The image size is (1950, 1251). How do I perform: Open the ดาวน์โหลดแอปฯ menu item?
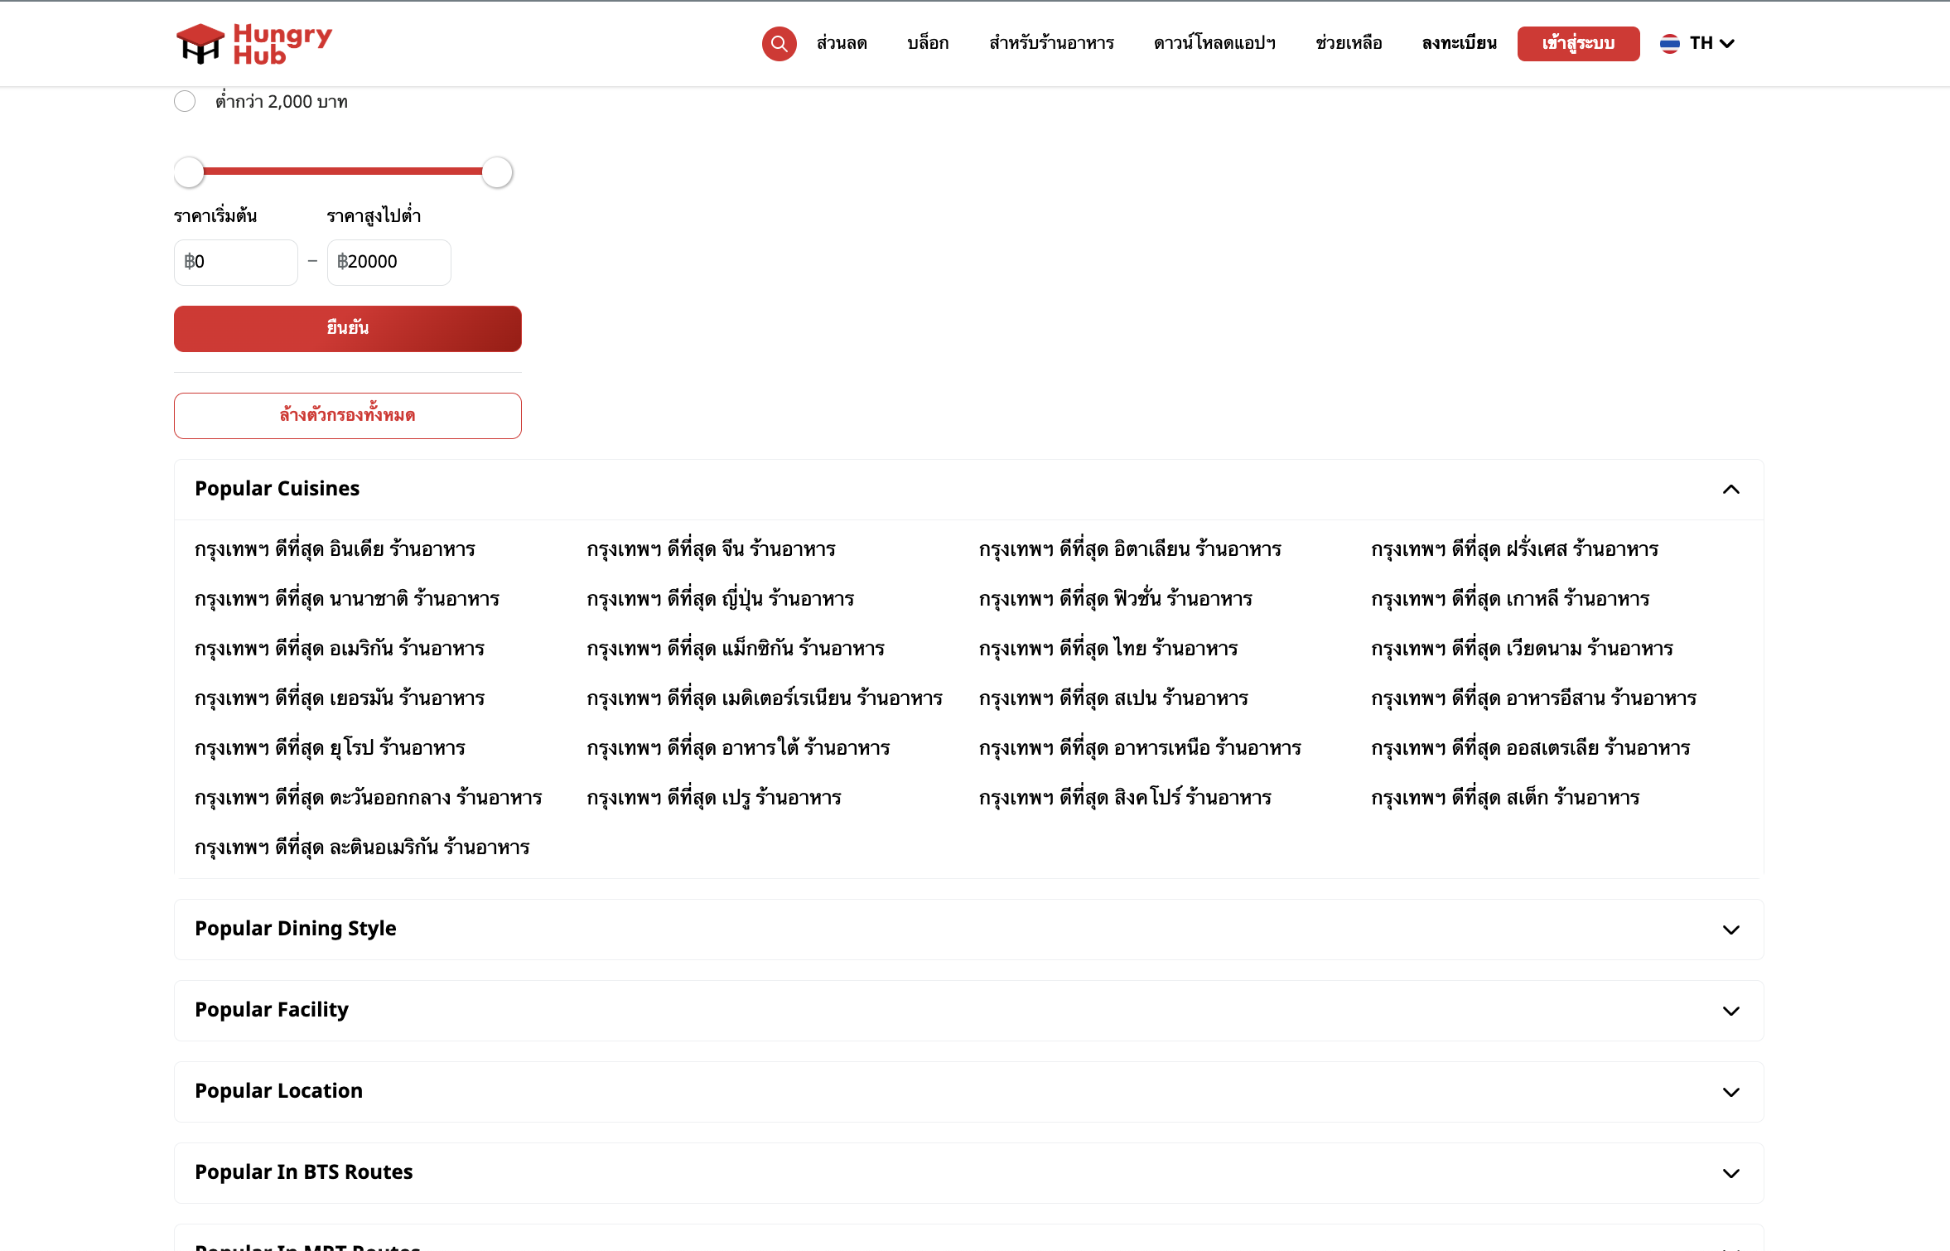pos(1214,43)
